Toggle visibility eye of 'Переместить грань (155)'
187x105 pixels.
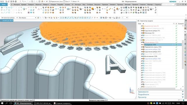(x=142, y=47)
